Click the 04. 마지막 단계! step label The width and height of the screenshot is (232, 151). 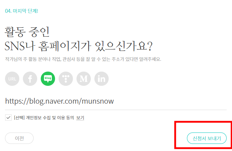[x=21, y=11]
